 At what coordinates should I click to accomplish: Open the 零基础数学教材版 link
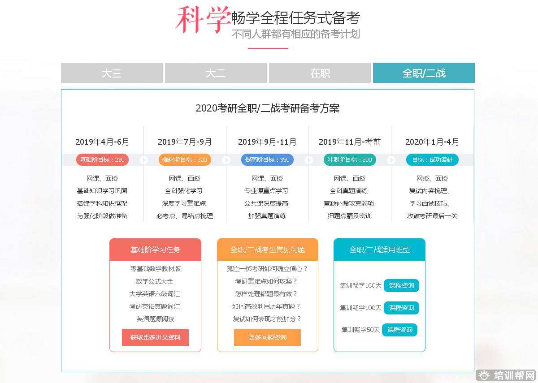155,269
